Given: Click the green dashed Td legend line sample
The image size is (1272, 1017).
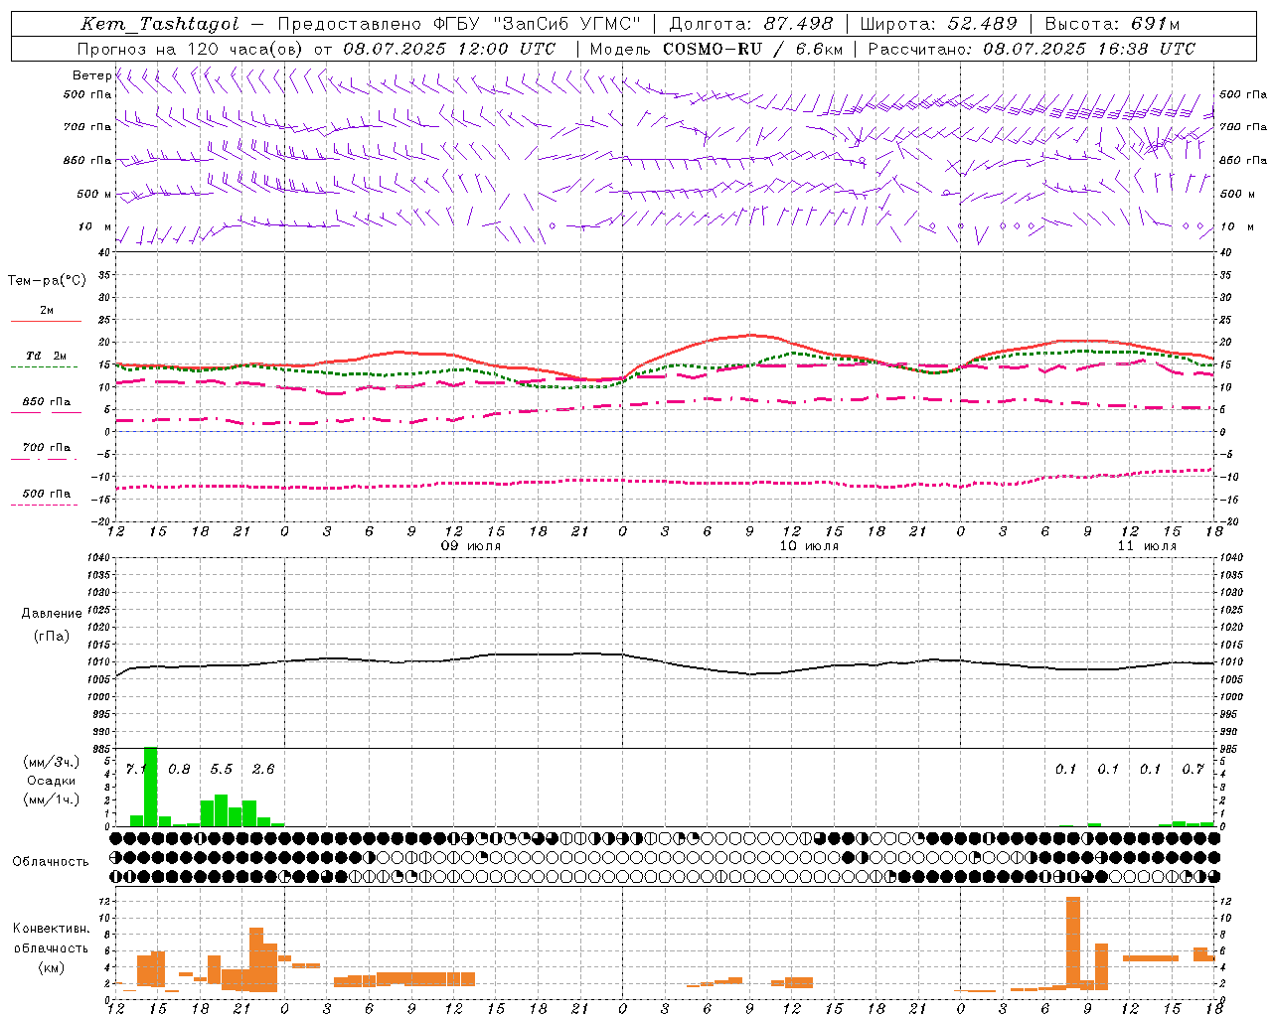Looking at the screenshot, I should (x=44, y=367).
